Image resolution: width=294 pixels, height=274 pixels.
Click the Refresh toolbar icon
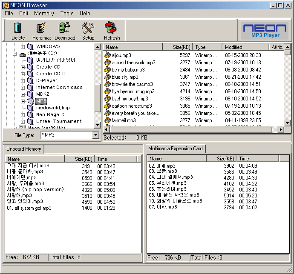[112, 28]
